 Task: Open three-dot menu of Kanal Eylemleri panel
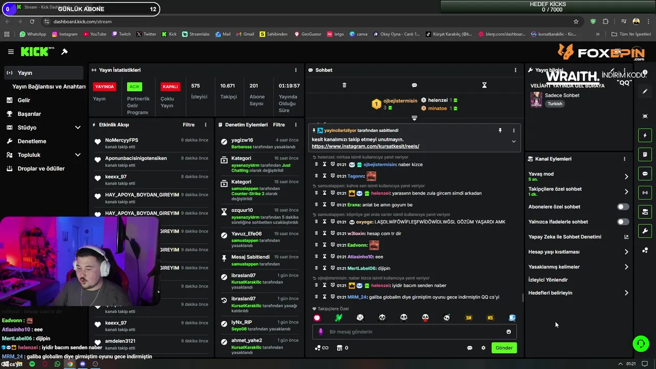[624, 159]
